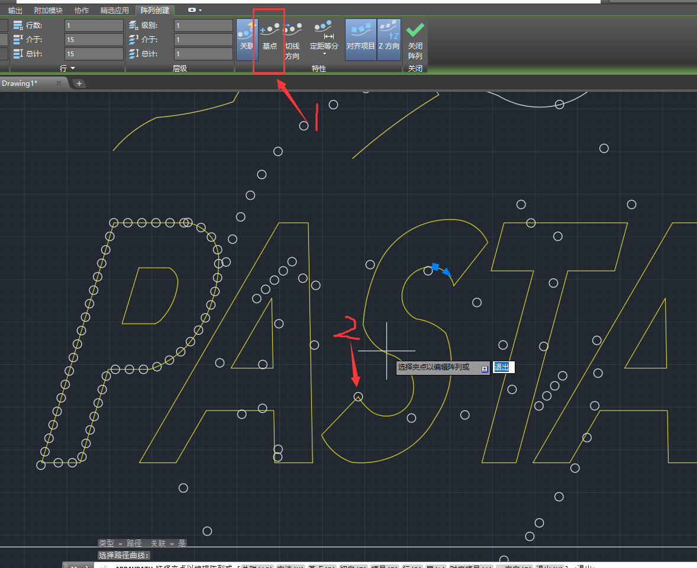697x568 pixels.
Task: Click the 类型 = 路径 关联 = 是 text
Action: 142,543
